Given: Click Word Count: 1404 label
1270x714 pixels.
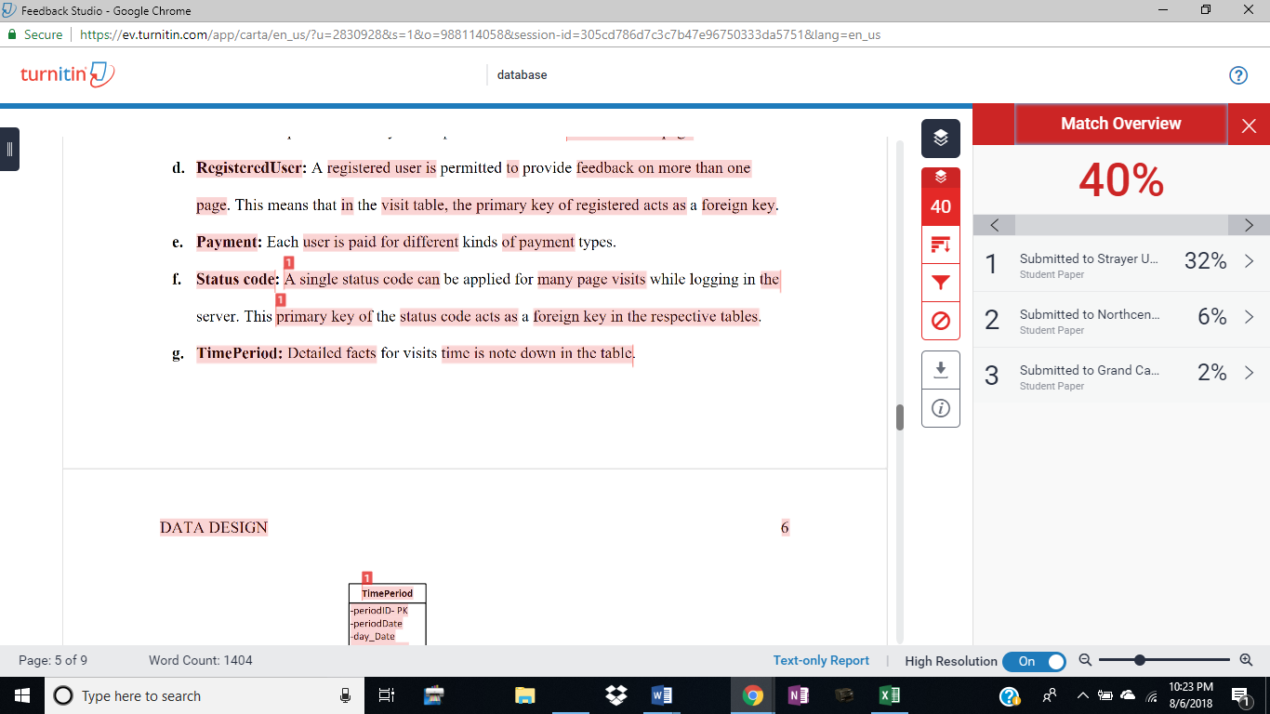Looking at the screenshot, I should pyautogui.click(x=201, y=660).
